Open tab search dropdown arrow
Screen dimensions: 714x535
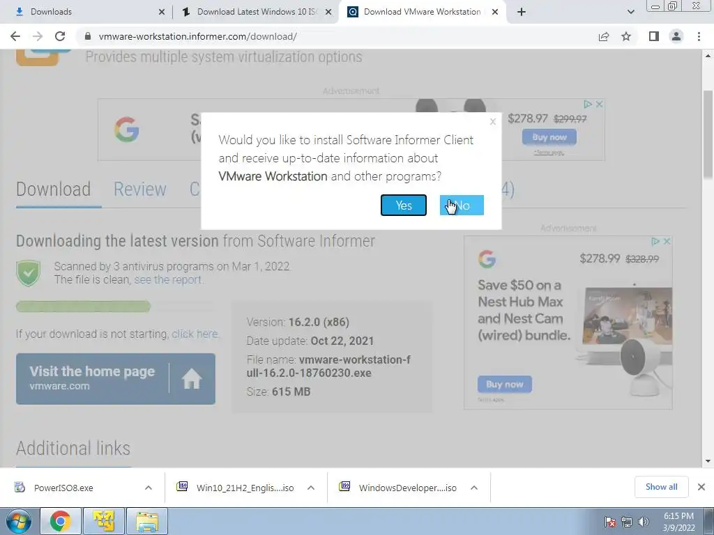630,12
